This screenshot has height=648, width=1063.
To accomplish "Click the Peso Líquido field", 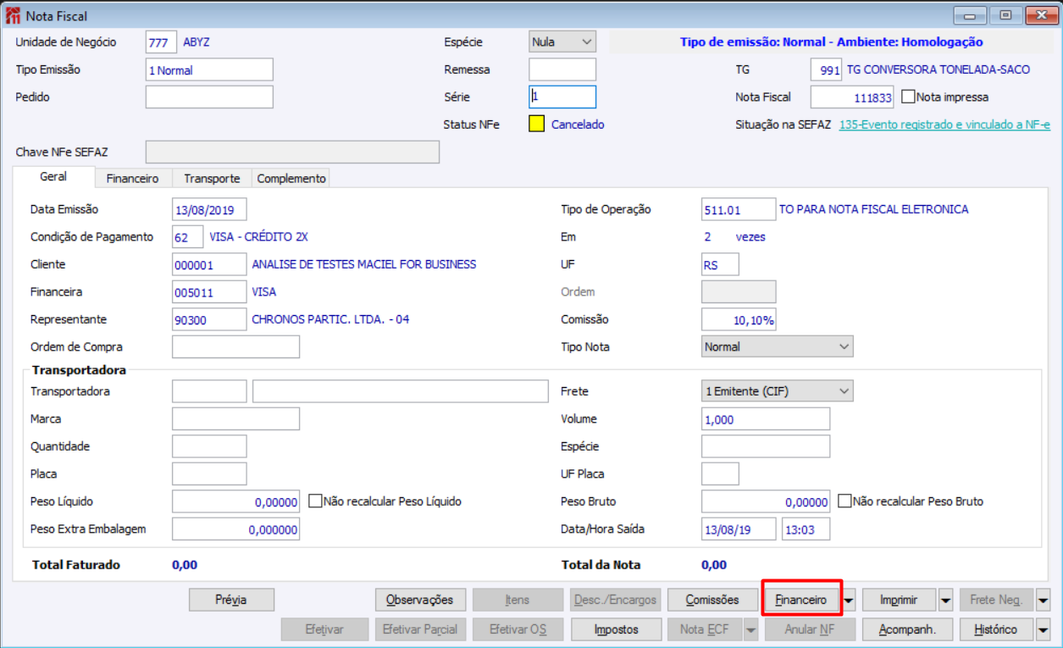I will [235, 501].
